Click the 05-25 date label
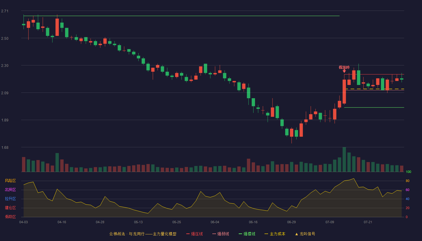The image size is (422, 241). tap(177, 222)
